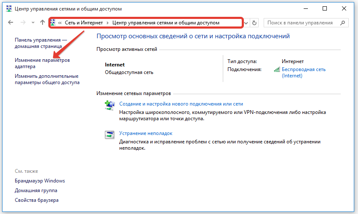Go up one level with the up arrow
The width and height of the screenshot is (358, 214).
pos(42,23)
